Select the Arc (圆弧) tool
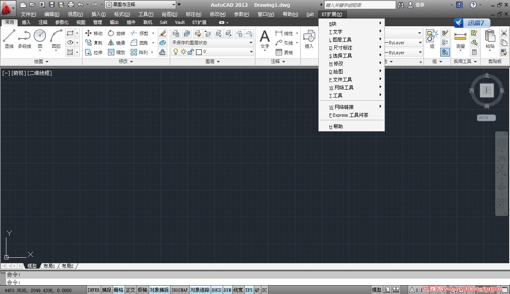Screen dimensions: 510x294 56,39
